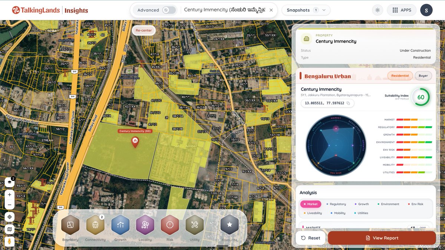Screen dimensions: 445x250
Task: Zoom in on the map
Action: 10,194
